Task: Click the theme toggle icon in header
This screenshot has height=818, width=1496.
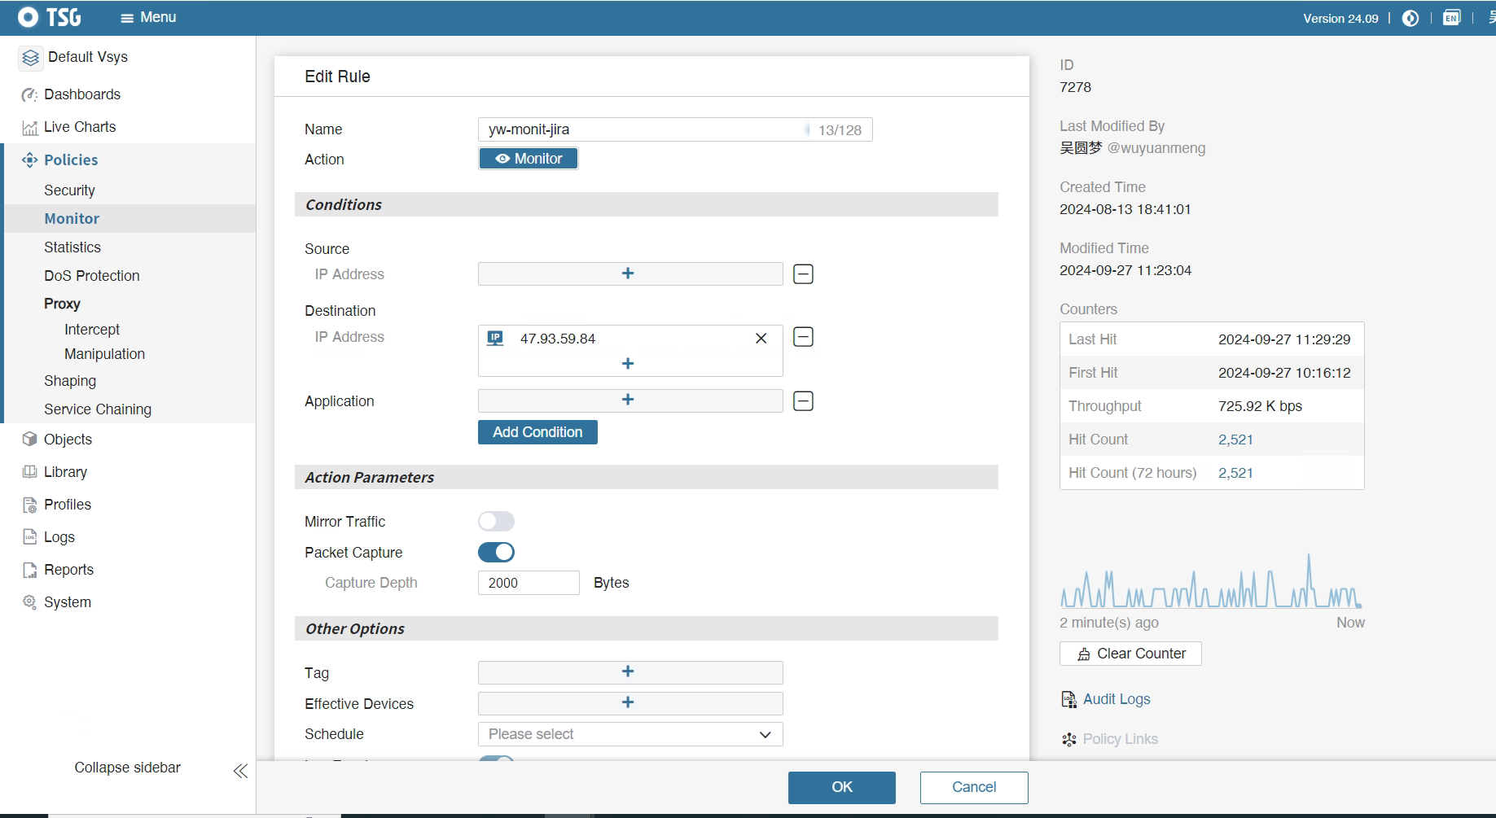Action: tap(1410, 18)
